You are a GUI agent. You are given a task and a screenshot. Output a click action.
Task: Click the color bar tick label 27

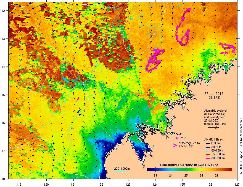pos(217,175)
